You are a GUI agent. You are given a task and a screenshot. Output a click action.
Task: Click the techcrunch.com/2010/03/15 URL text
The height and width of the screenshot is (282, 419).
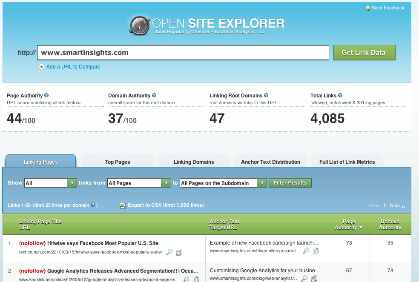pos(91,252)
